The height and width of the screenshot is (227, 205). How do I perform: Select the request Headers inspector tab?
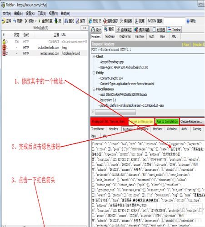pyautogui.click(x=96, y=37)
